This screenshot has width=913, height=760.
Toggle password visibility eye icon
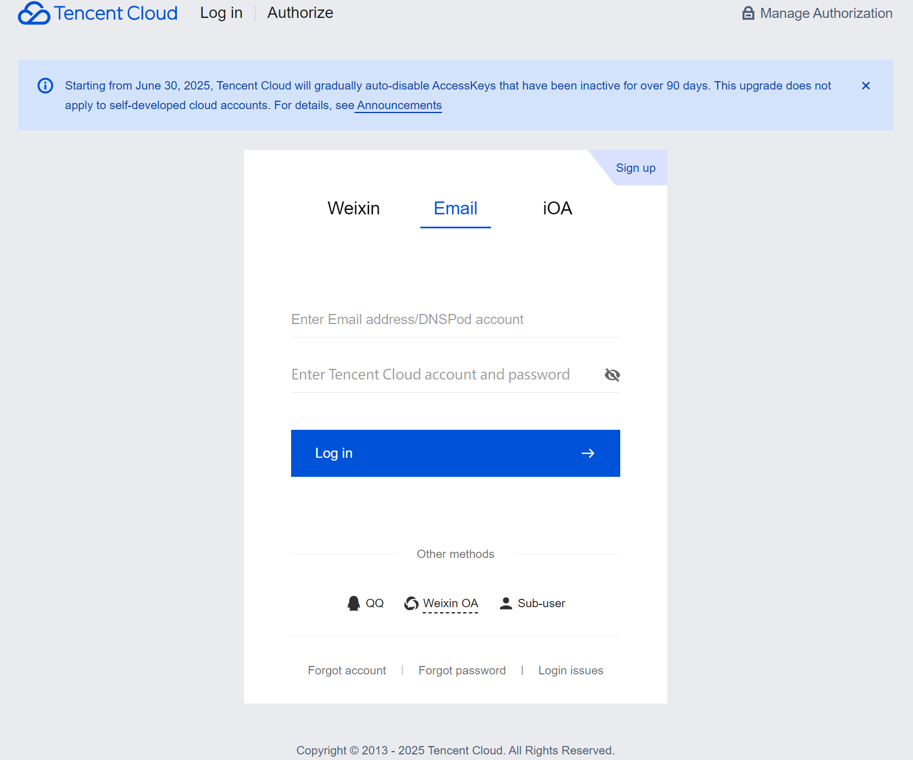(612, 375)
